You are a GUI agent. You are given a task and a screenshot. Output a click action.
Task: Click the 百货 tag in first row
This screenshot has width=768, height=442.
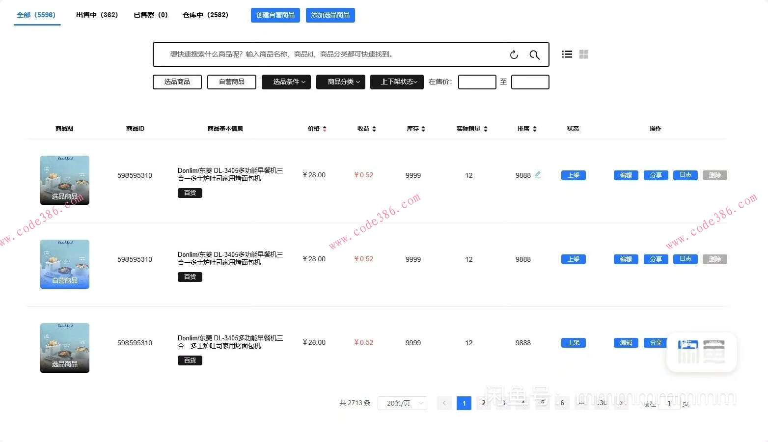(x=190, y=193)
